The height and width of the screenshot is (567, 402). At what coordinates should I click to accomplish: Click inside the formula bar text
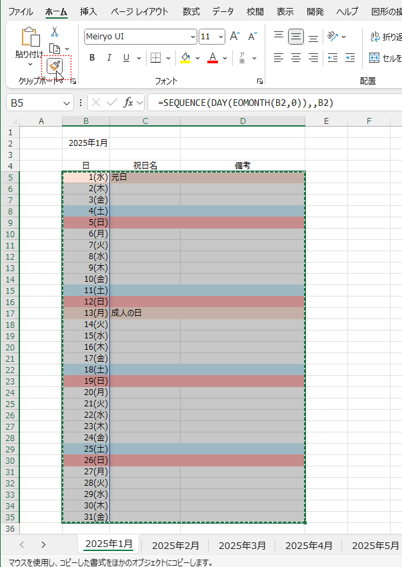coord(267,103)
